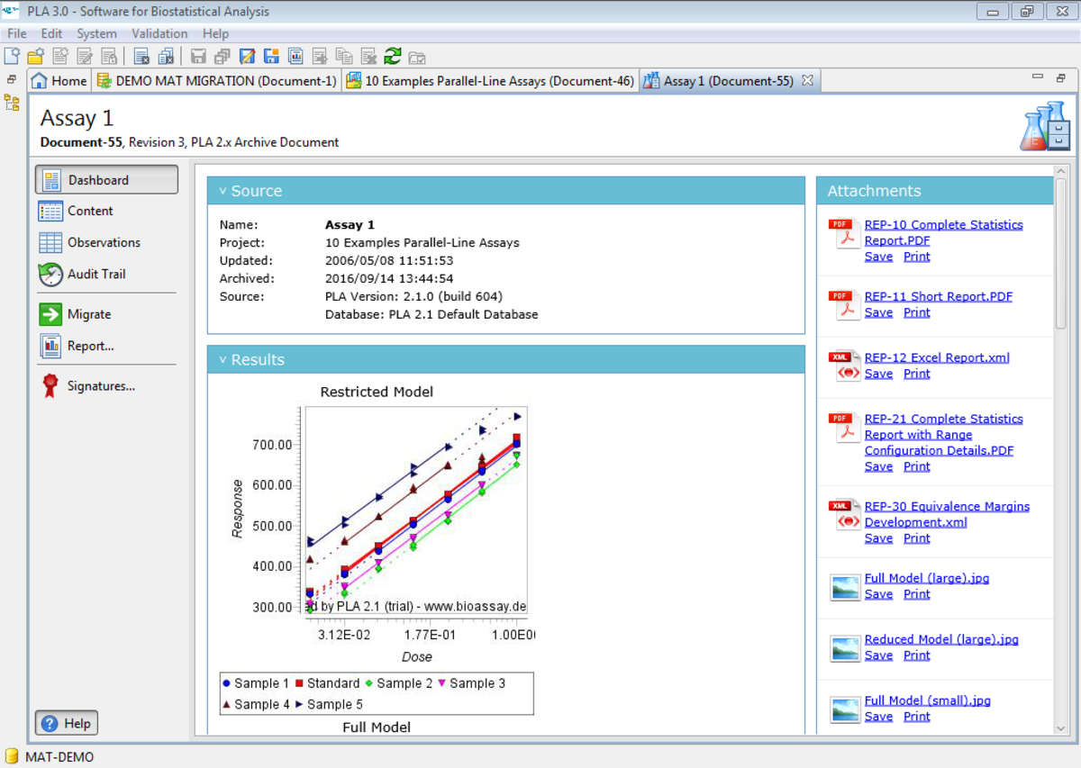Click the dashboard vertical scrollbar thumb
1081x768 pixels.
(x=1060, y=252)
